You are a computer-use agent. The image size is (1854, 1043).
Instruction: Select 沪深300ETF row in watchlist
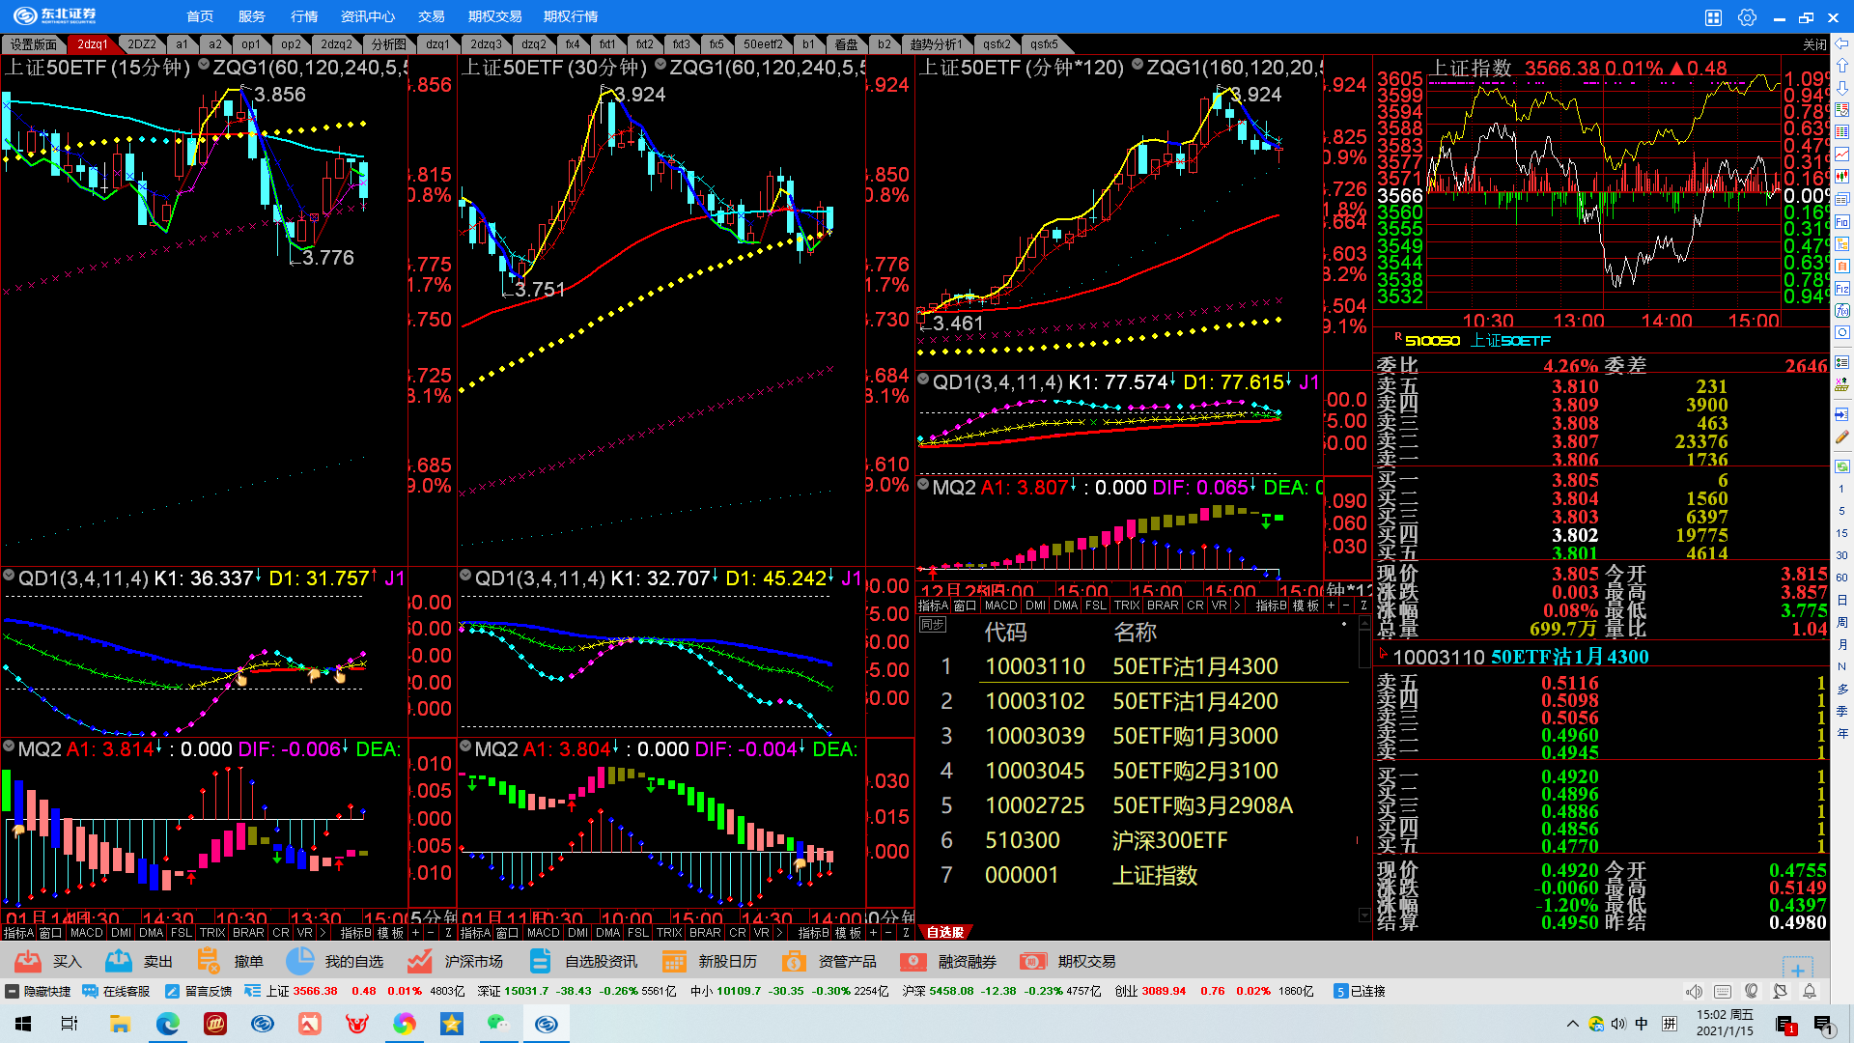click(x=1168, y=840)
